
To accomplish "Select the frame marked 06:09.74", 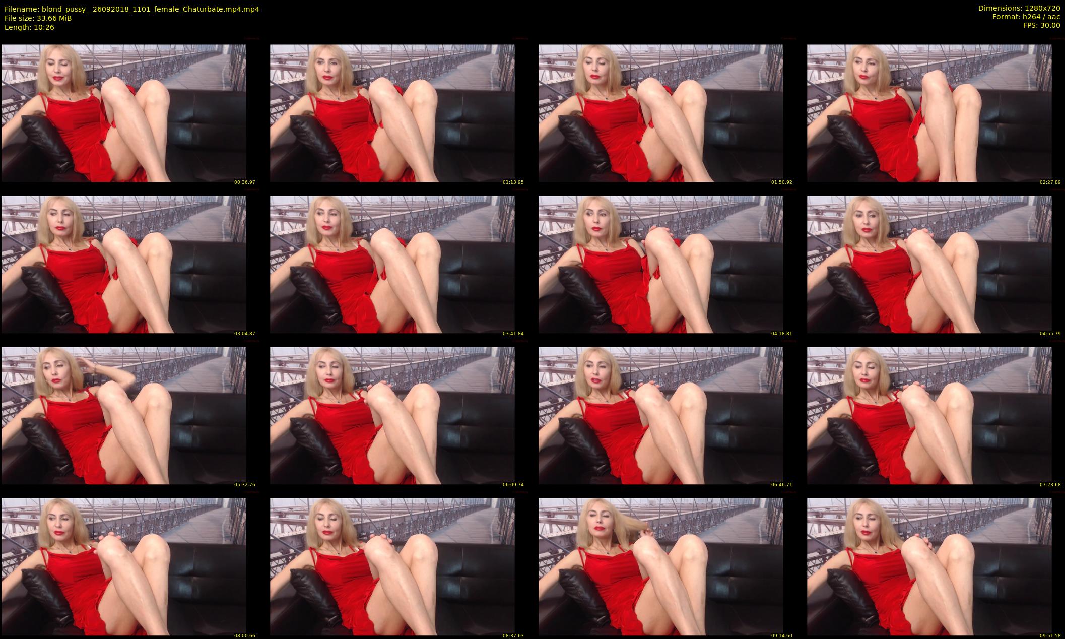I will point(392,415).
